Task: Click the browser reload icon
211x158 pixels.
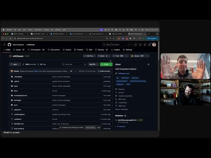Action: pyautogui.click(x=11, y=39)
